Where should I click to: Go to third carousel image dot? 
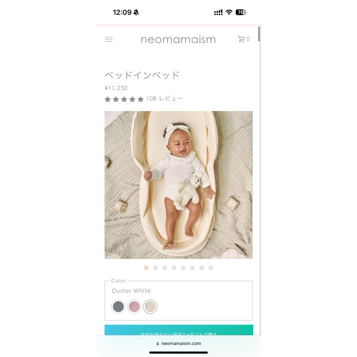[x=165, y=268]
